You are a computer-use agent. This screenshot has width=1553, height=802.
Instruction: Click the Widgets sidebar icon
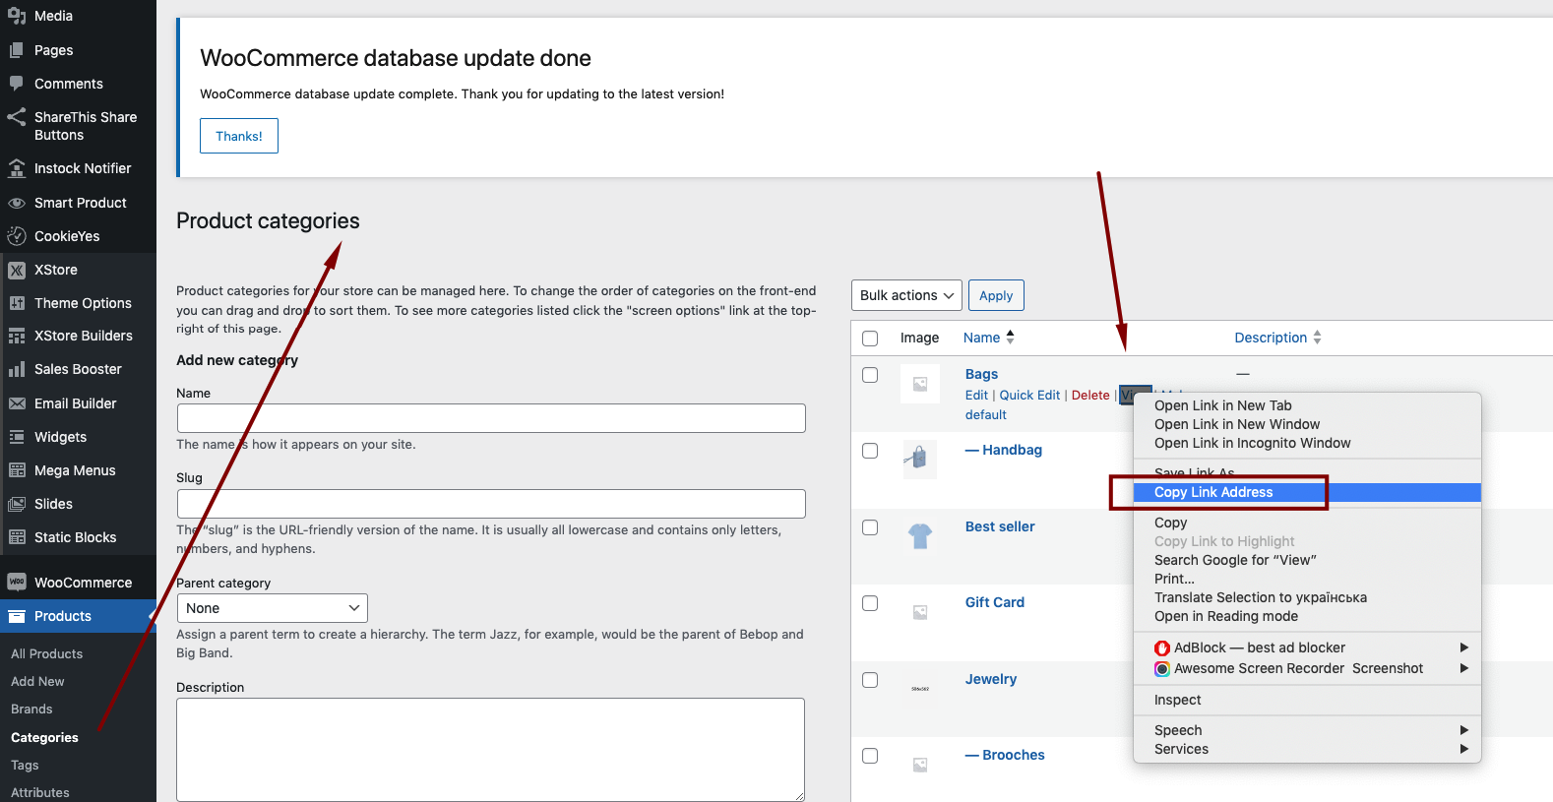(x=17, y=437)
